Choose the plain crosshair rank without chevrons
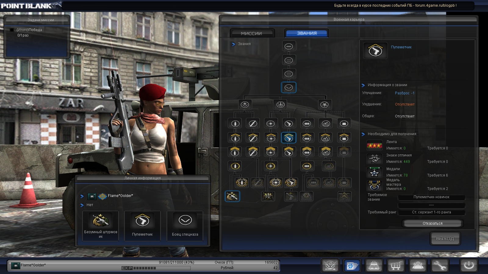Viewport: 488px width, 274px height. point(271,124)
